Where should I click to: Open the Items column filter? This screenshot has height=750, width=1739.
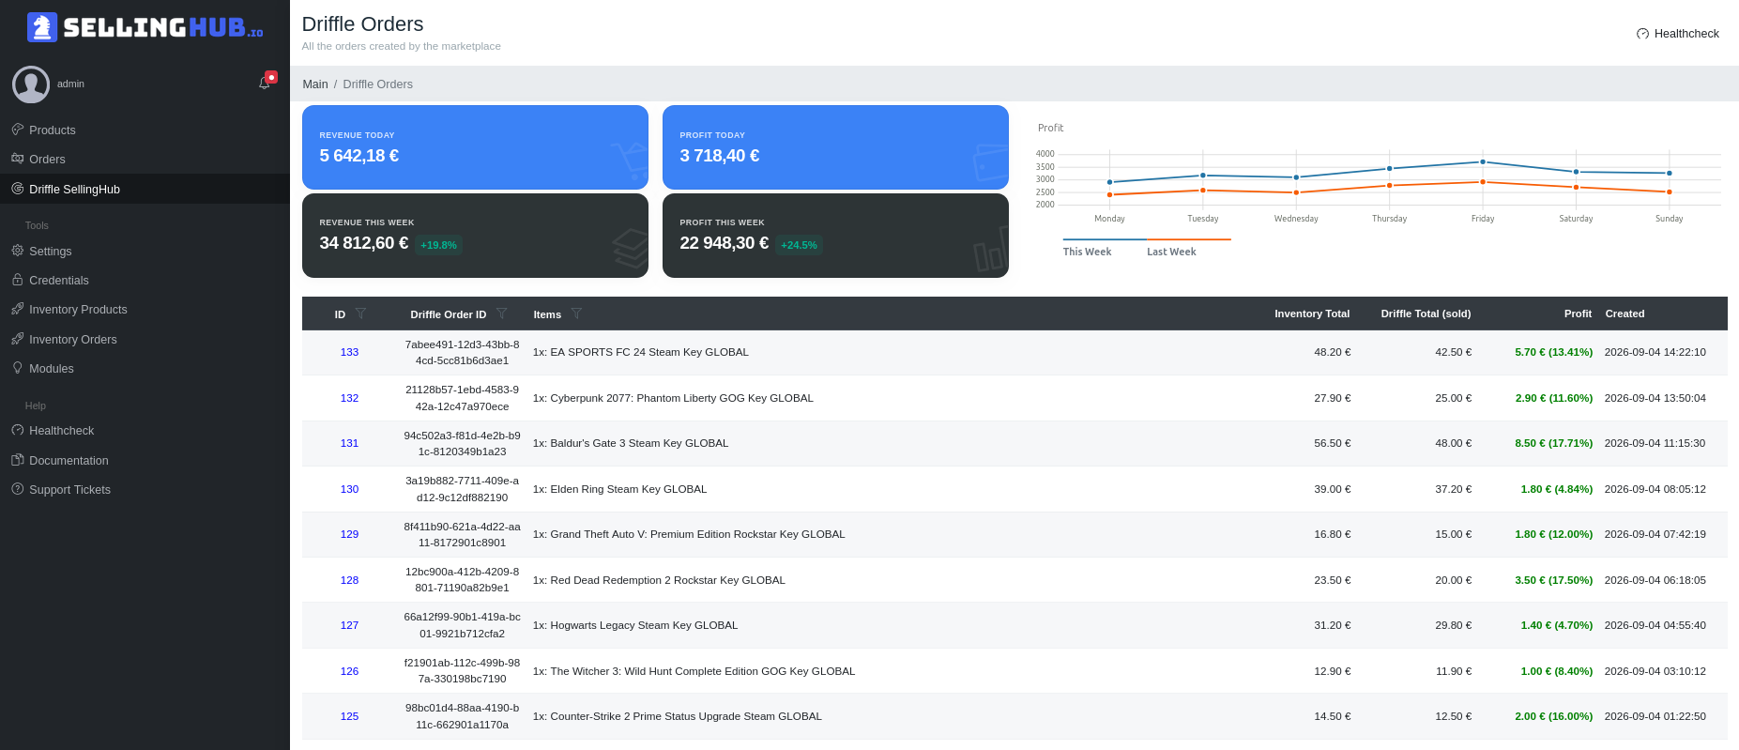pyautogui.click(x=576, y=314)
